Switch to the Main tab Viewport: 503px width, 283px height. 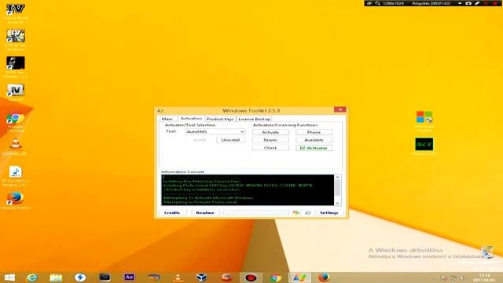[x=167, y=119]
